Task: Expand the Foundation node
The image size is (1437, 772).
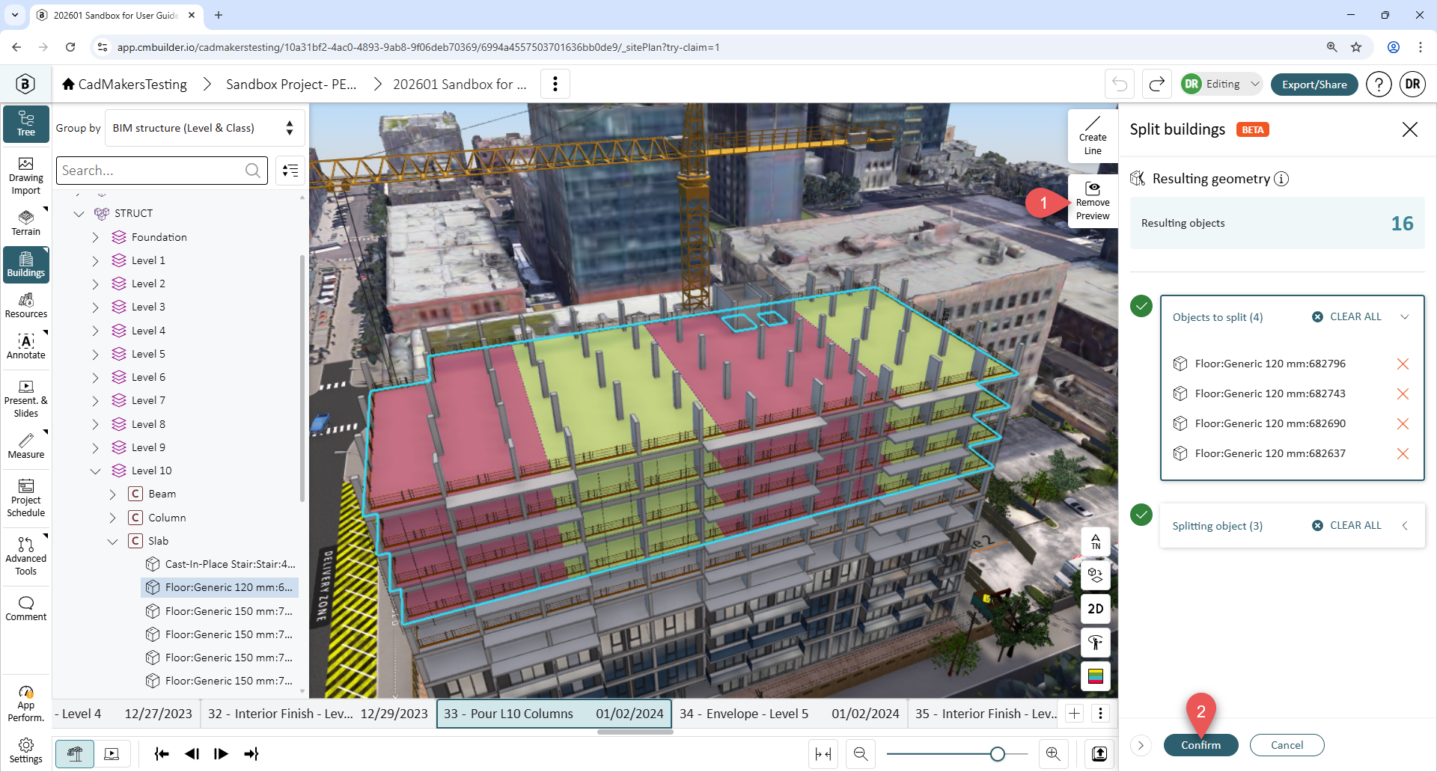Action: pos(95,237)
